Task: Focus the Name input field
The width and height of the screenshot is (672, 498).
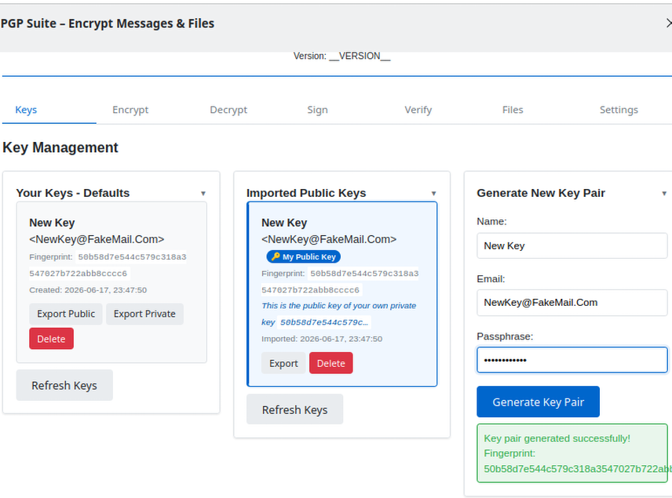Action: [x=572, y=245]
